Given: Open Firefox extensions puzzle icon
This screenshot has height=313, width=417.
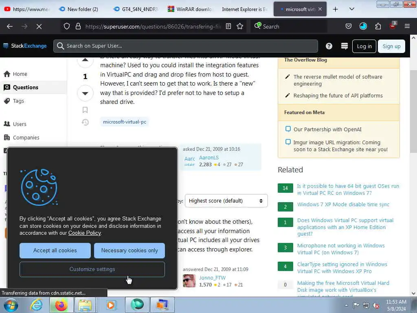Looking at the screenshot, I should tap(378, 26).
